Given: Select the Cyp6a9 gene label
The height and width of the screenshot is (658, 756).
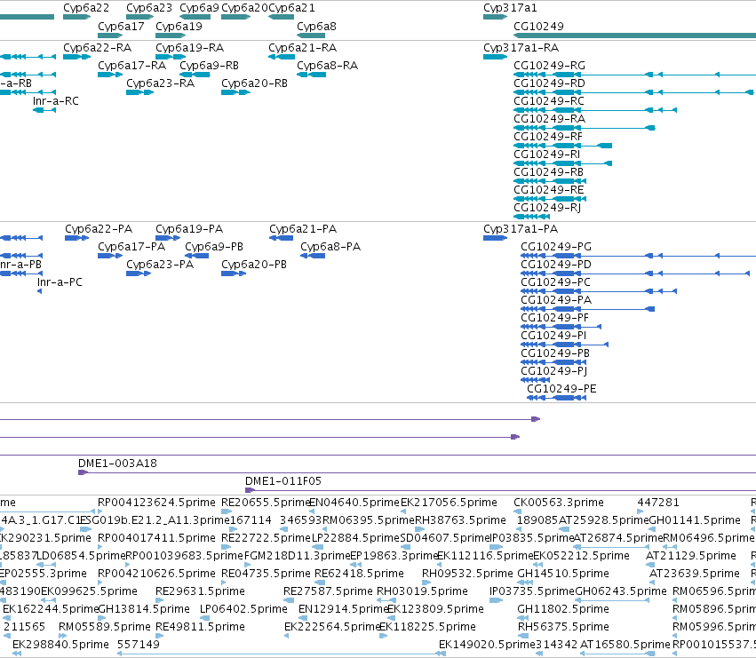Looking at the screenshot, I should [x=199, y=8].
